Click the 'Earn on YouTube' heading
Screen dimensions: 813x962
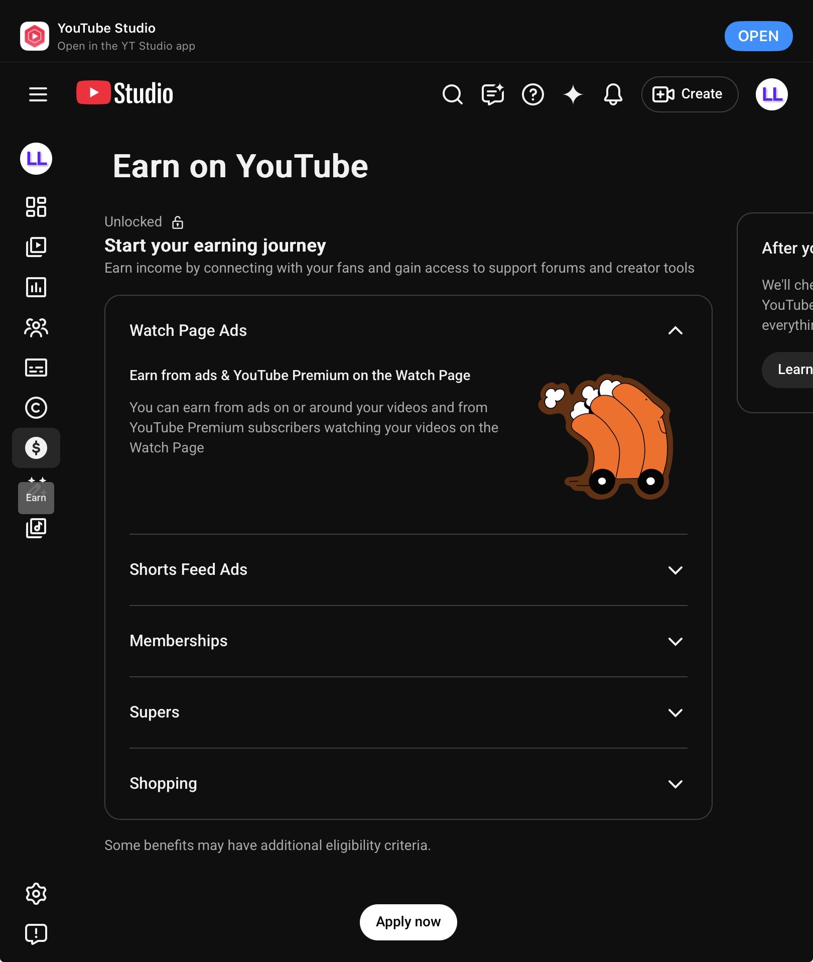pyautogui.click(x=240, y=166)
